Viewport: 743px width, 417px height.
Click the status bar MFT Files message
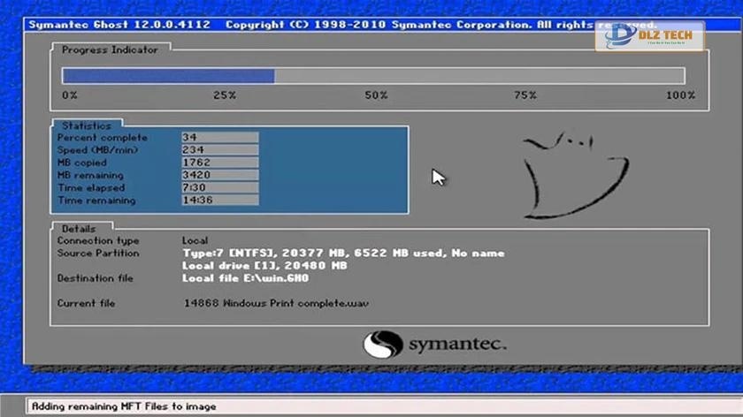[124, 406]
